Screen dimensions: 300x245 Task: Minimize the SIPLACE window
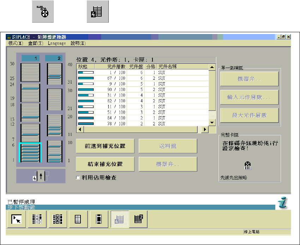(279, 37)
